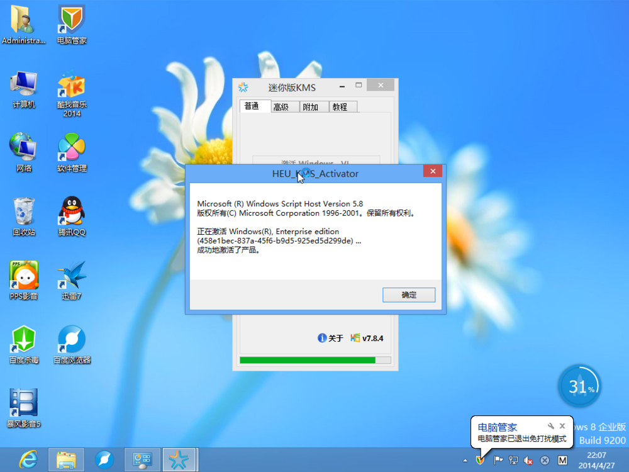Click the 迷你版KMS title bar star icon
The height and width of the screenshot is (472, 629).
tap(243, 87)
